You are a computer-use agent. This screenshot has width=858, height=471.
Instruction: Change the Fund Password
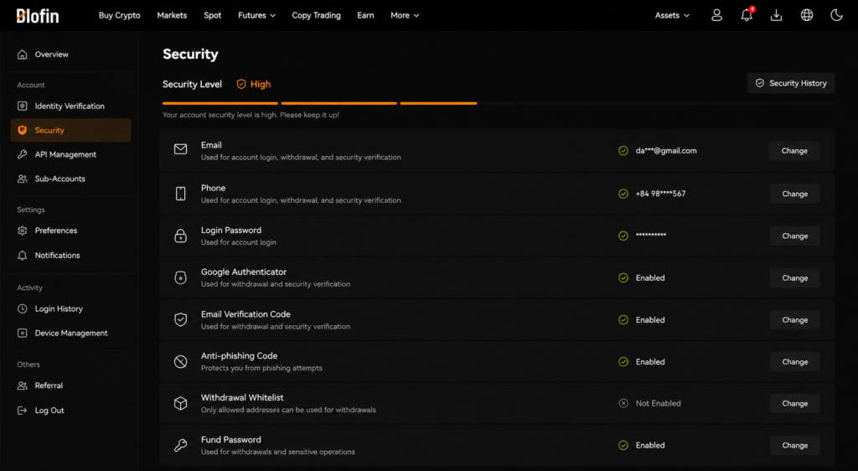click(794, 445)
